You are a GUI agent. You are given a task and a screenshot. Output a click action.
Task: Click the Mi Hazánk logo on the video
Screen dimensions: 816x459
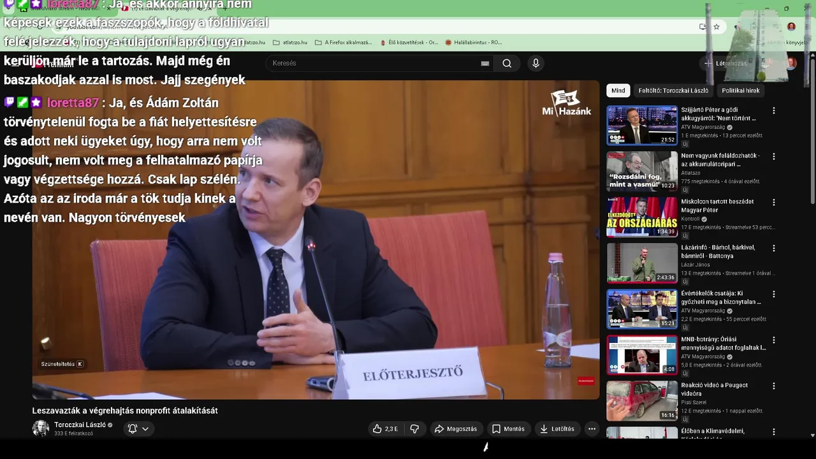tap(566, 103)
